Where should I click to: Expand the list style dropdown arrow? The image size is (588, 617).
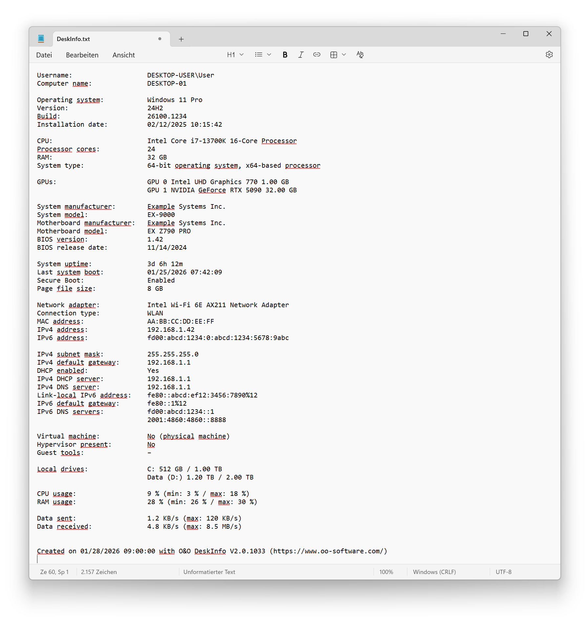269,55
